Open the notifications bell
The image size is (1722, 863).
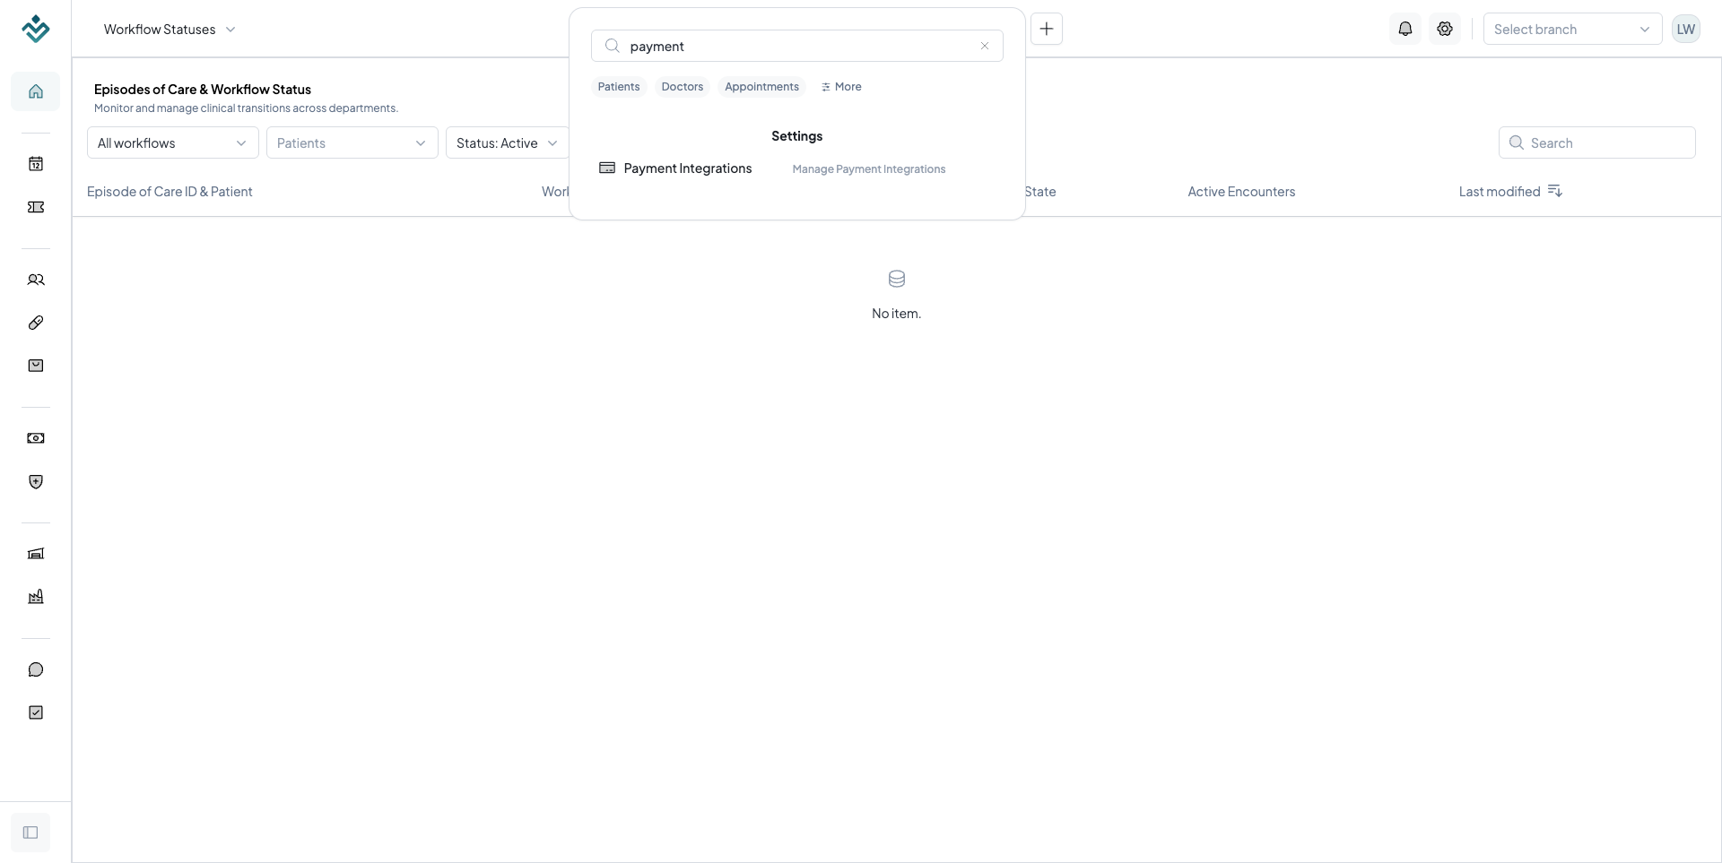(x=1405, y=29)
